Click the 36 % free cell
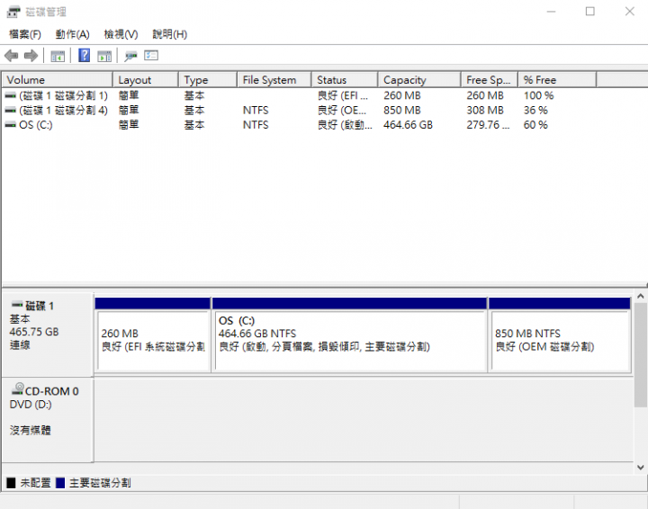The image size is (648, 509). click(535, 111)
